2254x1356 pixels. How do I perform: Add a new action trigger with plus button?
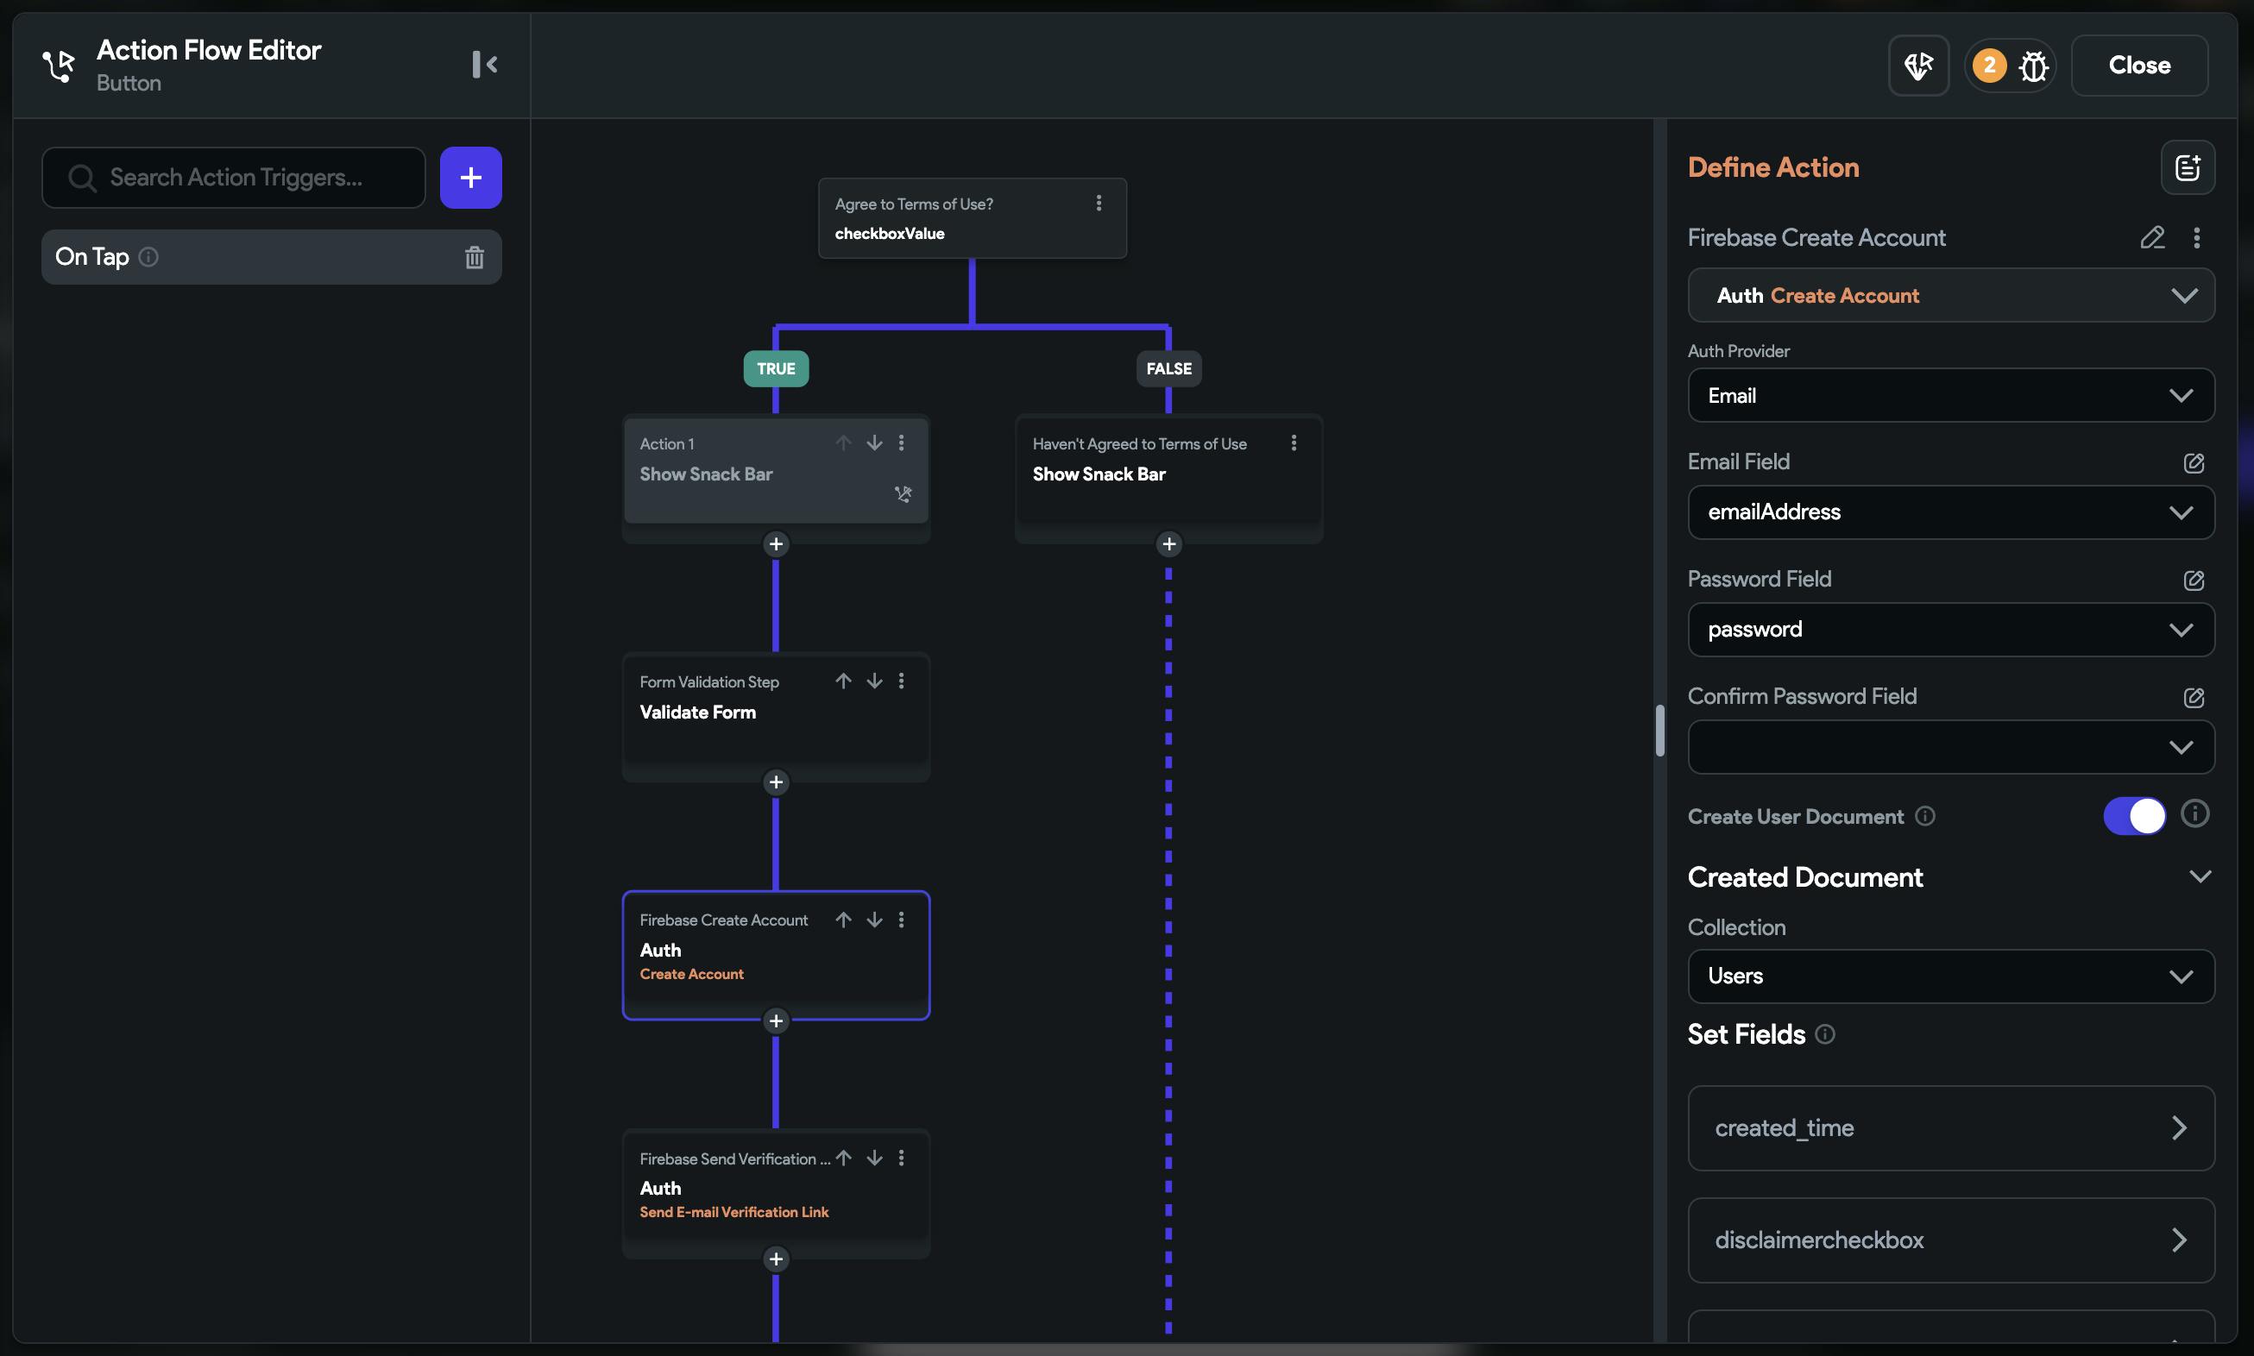click(469, 178)
